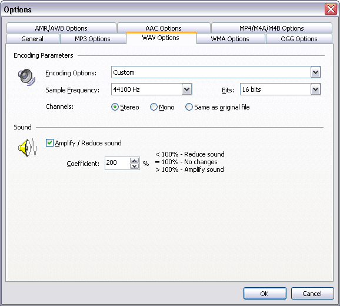
Task: Open the Encoding Options dropdown arrow
Action: (x=315, y=72)
